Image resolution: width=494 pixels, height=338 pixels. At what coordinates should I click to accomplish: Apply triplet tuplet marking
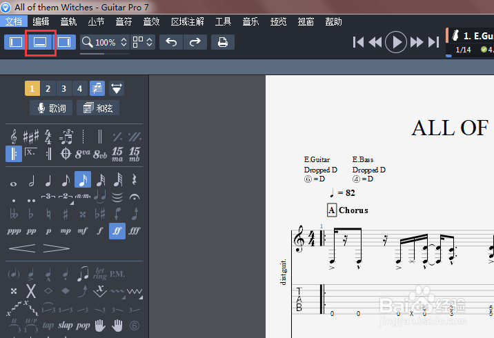tap(48, 197)
